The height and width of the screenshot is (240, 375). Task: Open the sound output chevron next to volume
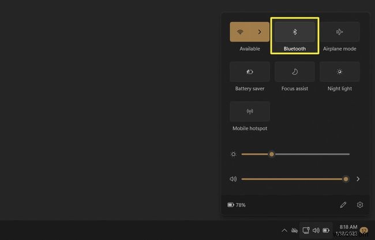358,179
